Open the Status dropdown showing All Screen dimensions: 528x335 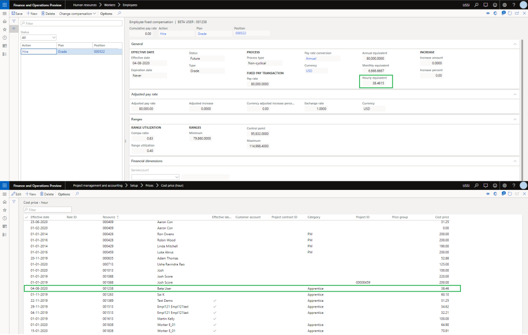pos(39,38)
